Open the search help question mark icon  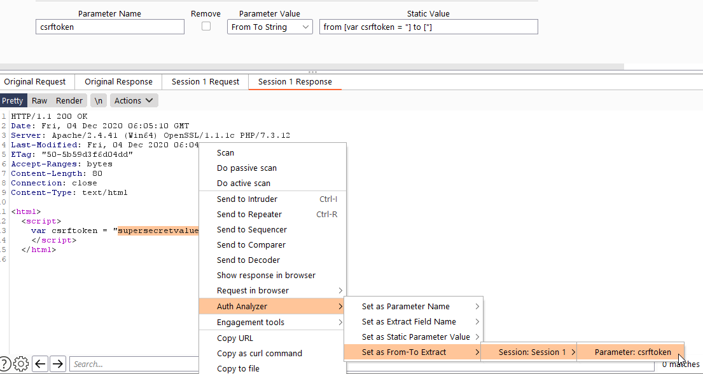[4, 364]
